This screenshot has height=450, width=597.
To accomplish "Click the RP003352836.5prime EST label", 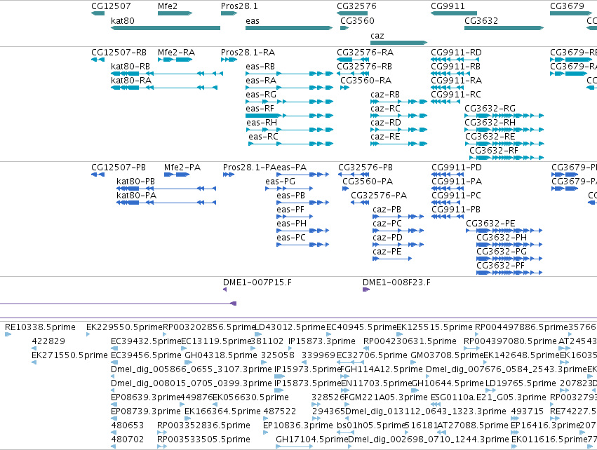I will (203, 425).
